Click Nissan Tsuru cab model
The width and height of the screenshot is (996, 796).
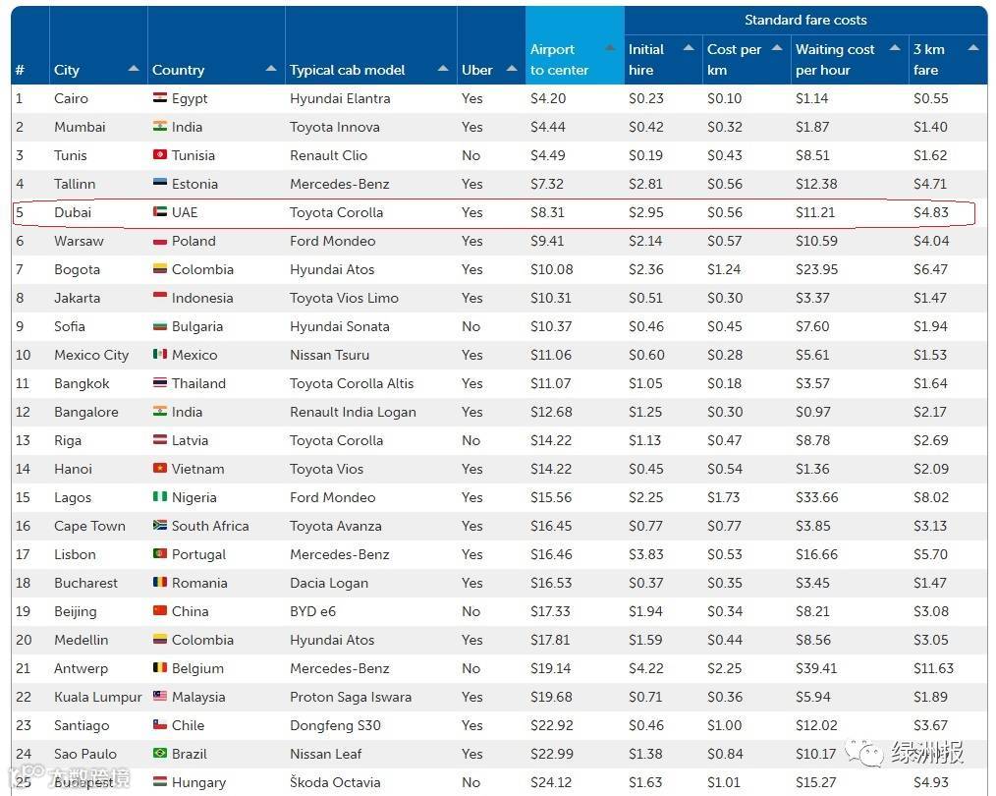click(x=330, y=355)
